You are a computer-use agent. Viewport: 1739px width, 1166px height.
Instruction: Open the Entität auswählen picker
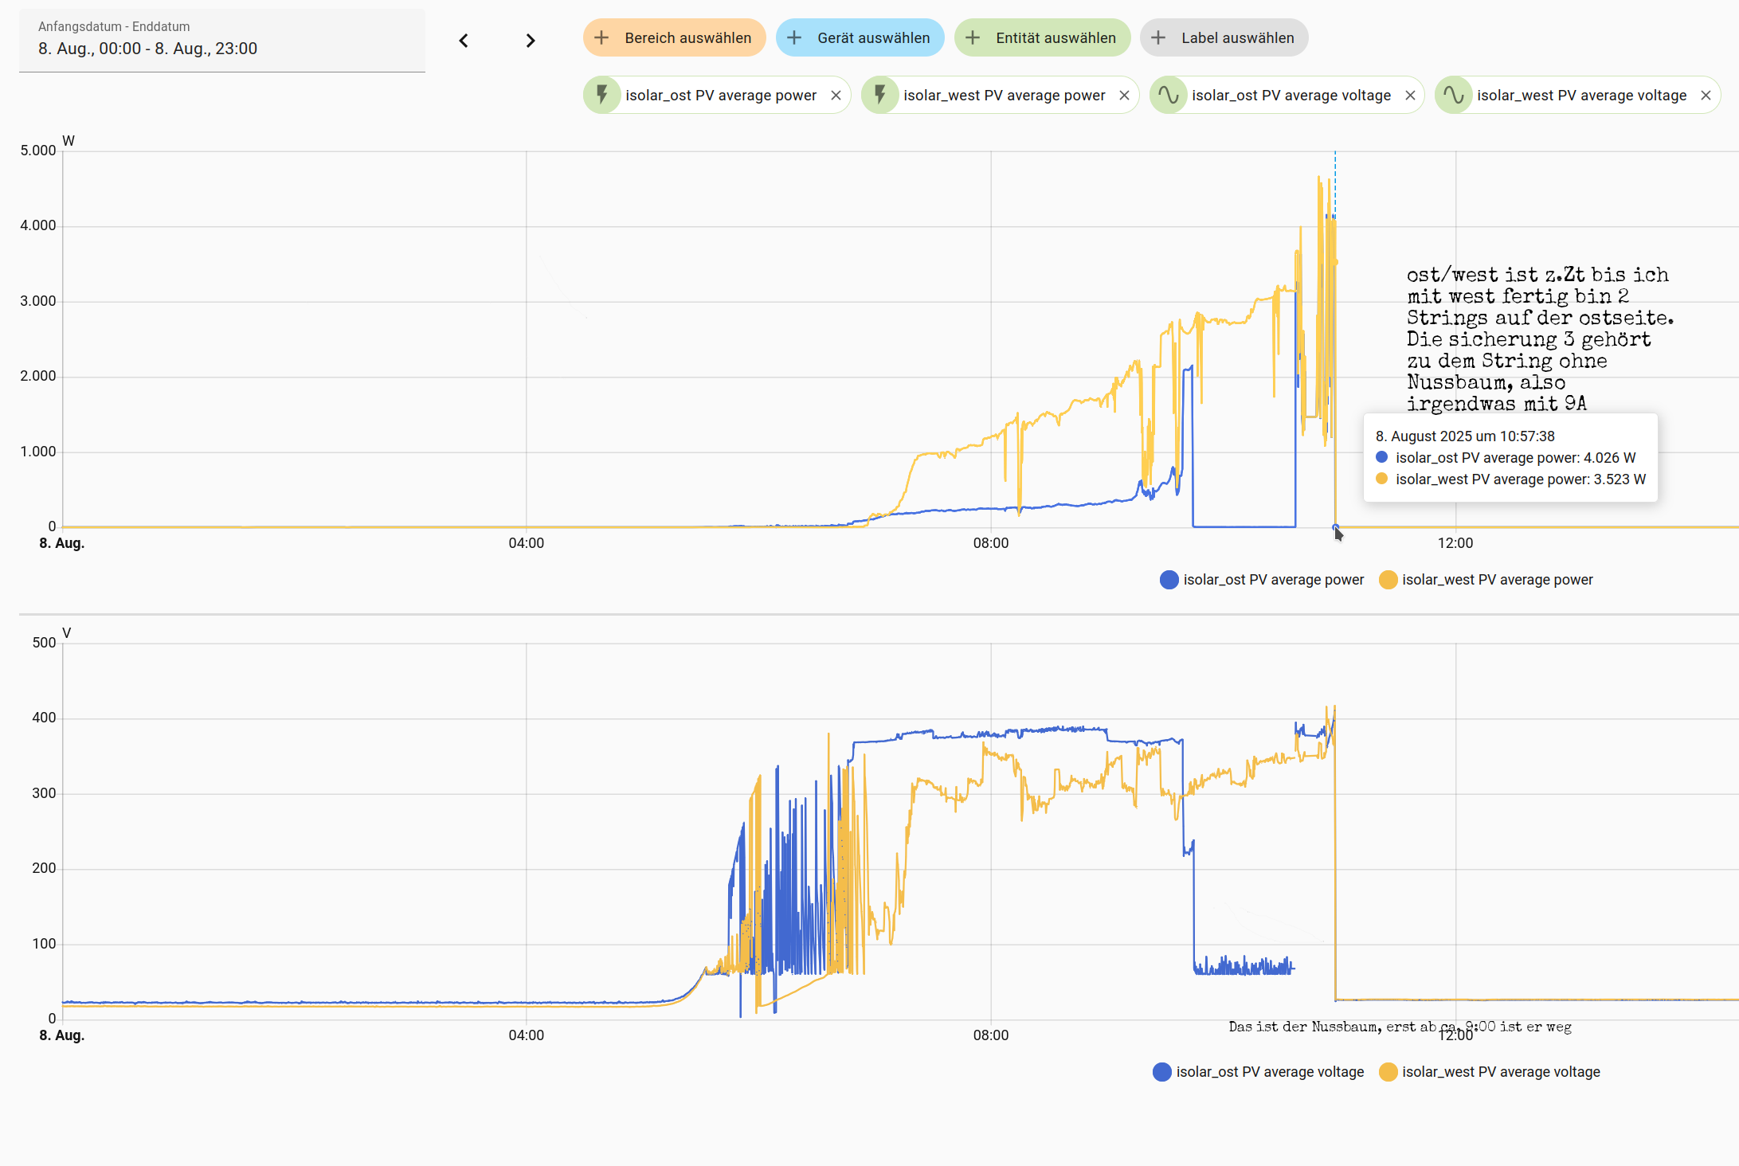1042,38
